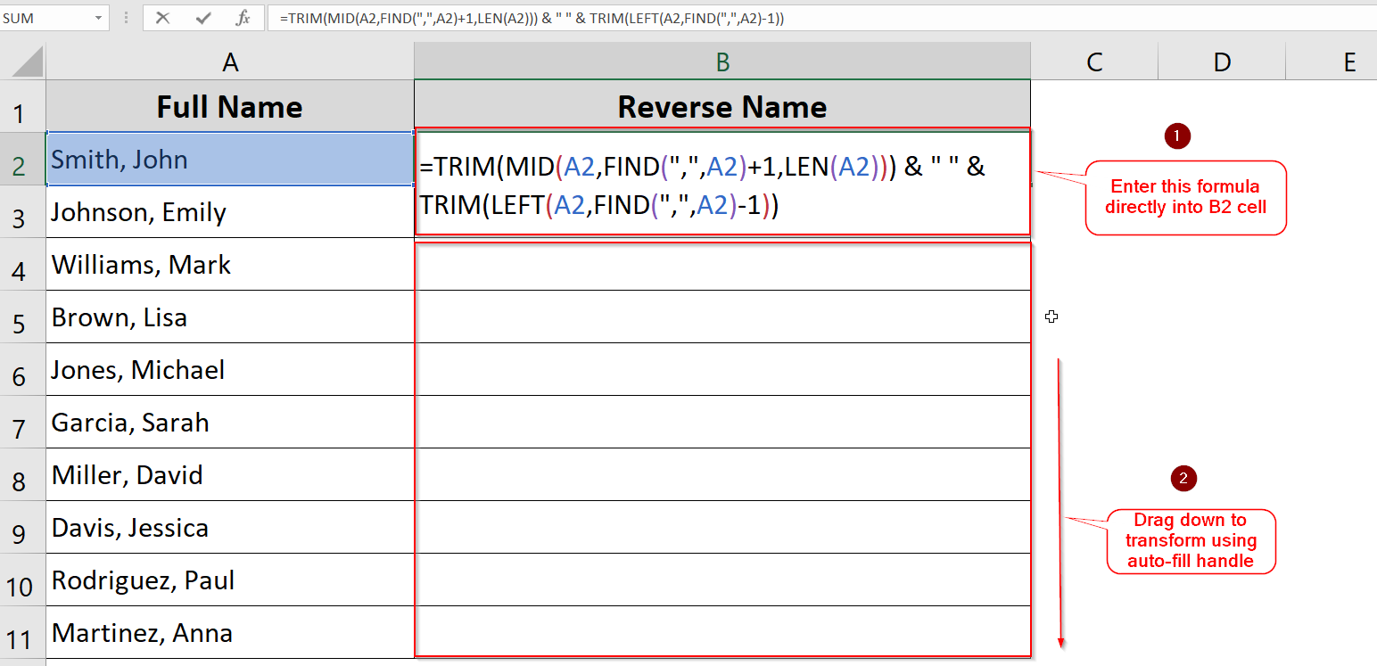Select row 2 header
The width and height of the screenshot is (1377, 666).
(22, 159)
